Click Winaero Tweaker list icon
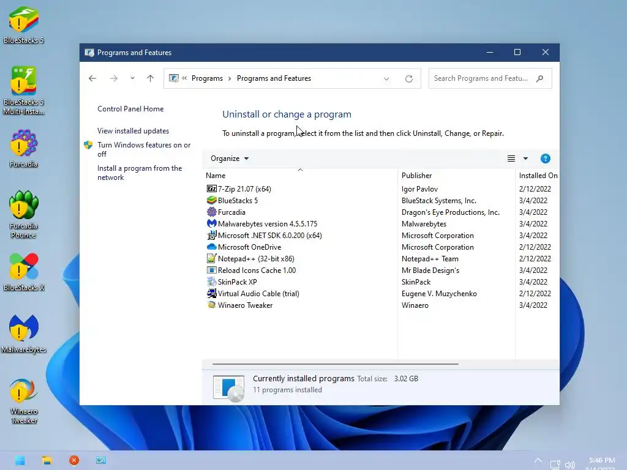The width and height of the screenshot is (627, 470). click(x=211, y=305)
